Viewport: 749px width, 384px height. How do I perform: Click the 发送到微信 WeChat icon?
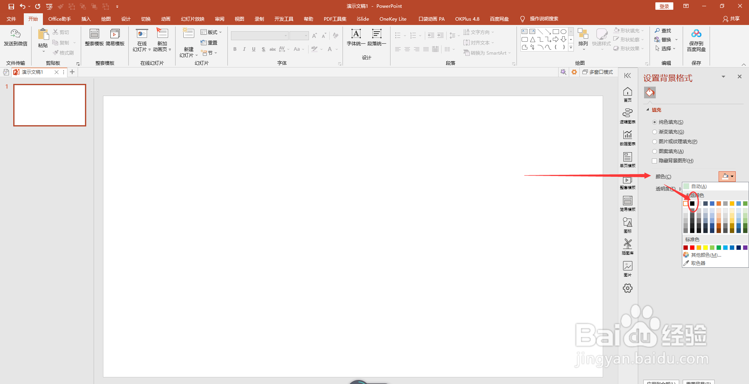16,34
